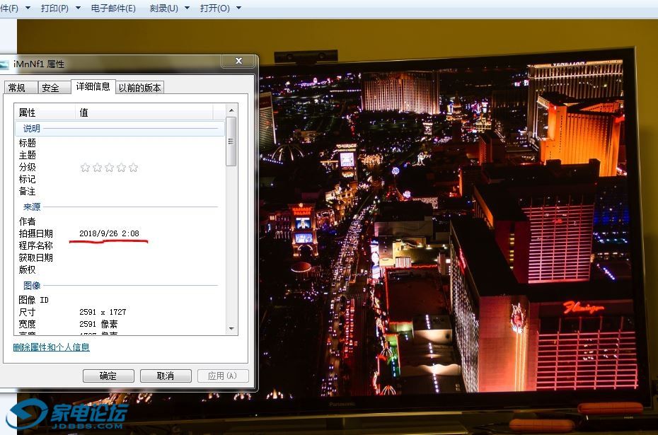Set rating to one star
This screenshot has height=435, width=658.
[85, 168]
